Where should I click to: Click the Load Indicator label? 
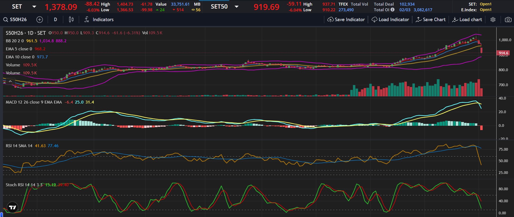pos(394,20)
